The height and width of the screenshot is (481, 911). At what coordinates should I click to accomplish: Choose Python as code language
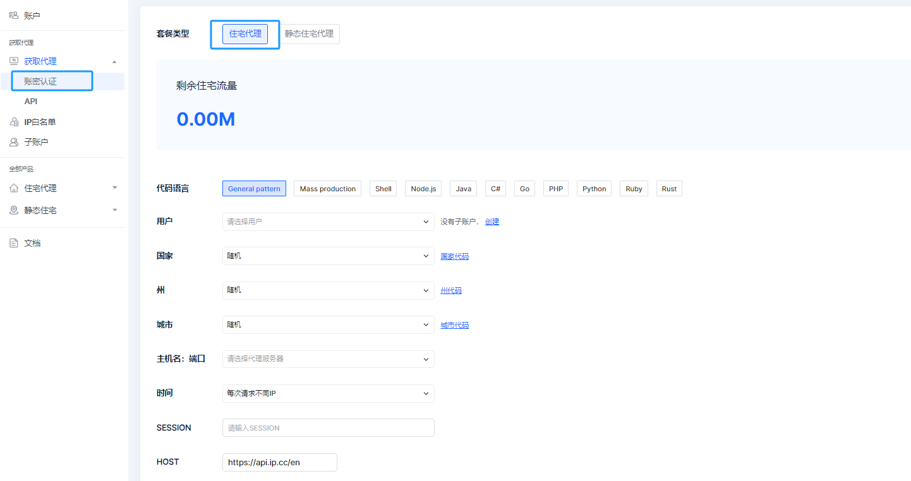[x=594, y=189]
